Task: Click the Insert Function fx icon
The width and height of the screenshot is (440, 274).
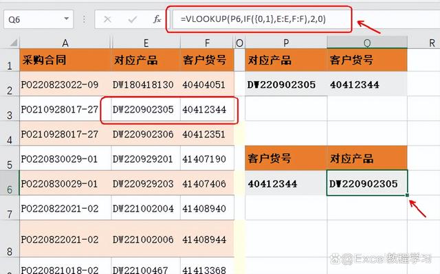Action: [157, 19]
